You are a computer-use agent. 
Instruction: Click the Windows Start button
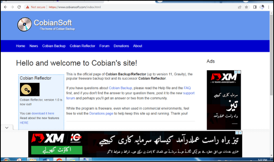(6, 160)
